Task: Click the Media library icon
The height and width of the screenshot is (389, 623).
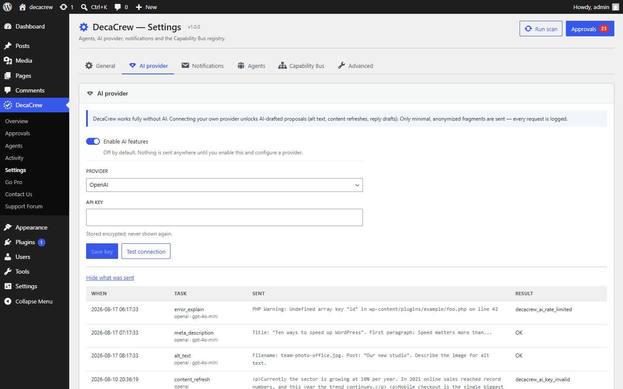Action: click(x=8, y=61)
